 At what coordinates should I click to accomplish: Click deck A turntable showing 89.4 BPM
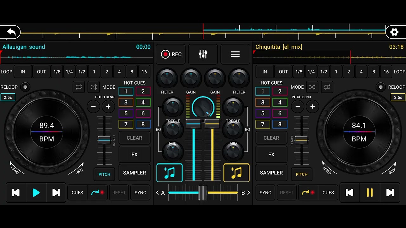(47, 131)
